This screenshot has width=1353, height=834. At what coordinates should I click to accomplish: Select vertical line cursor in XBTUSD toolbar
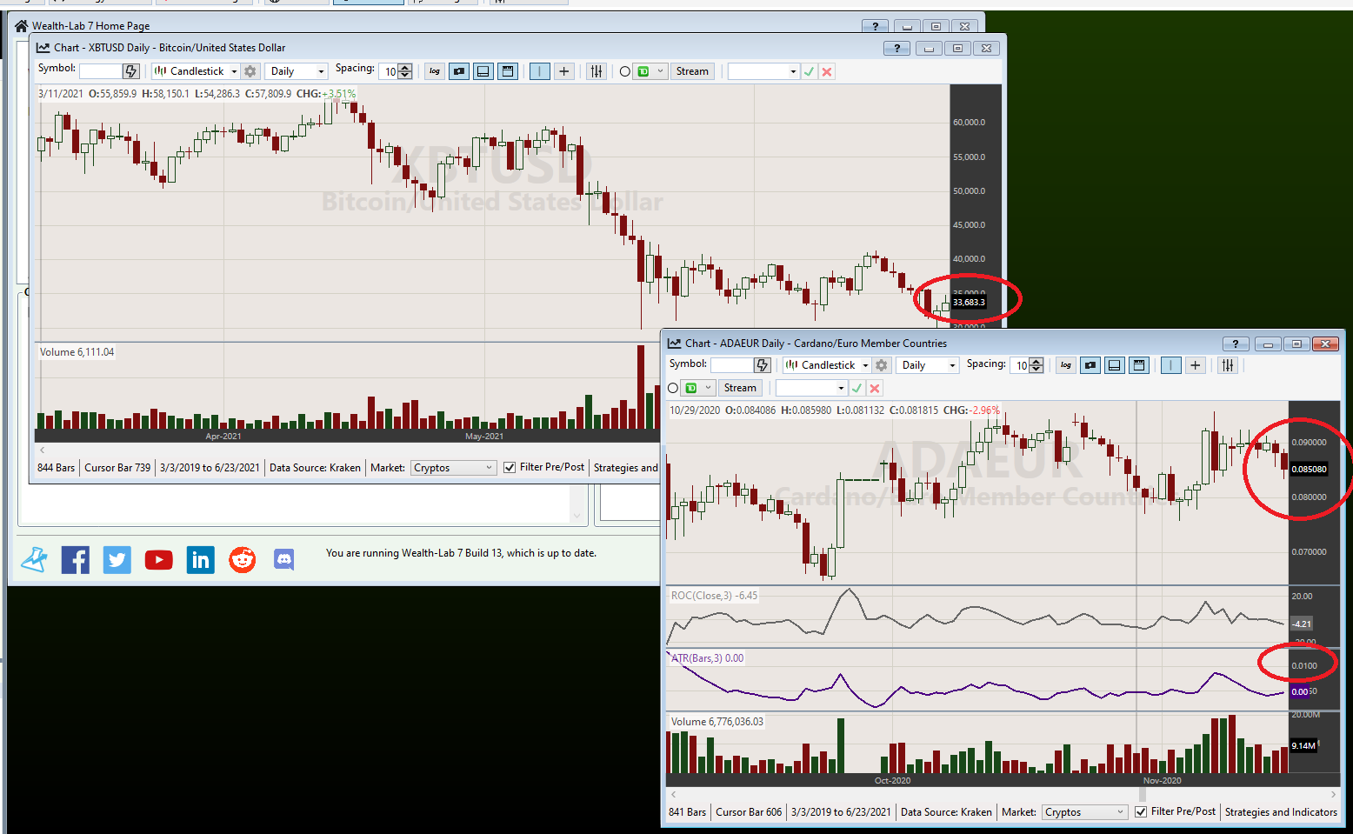540,71
